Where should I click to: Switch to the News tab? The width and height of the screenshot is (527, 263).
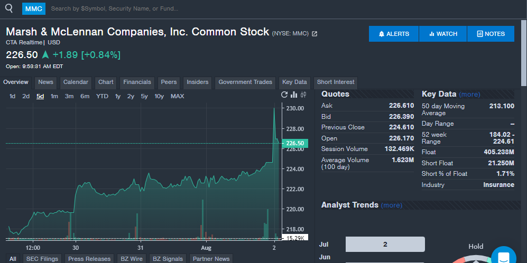45,82
